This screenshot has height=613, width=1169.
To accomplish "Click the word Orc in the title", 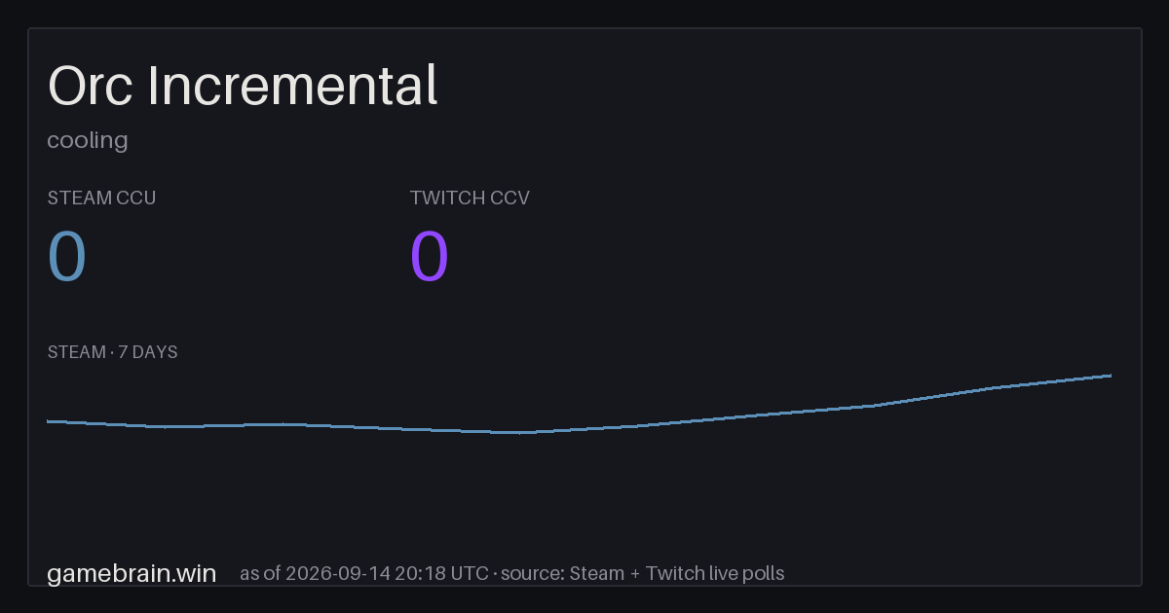I will pyautogui.click(x=93, y=86).
